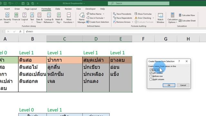
Task: Open the Developer ribbon tab
Action: [90, 9]
